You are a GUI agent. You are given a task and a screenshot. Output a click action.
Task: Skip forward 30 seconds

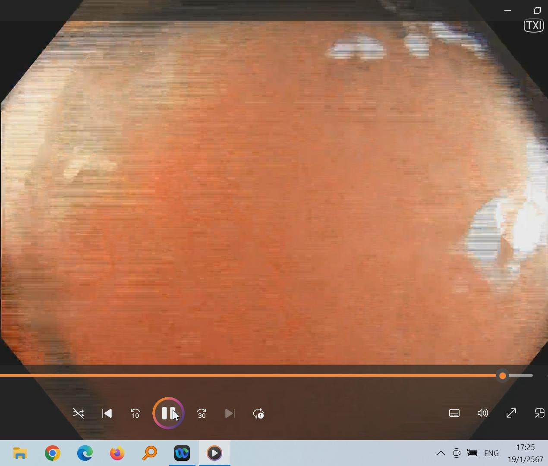[x=202, y=413]
